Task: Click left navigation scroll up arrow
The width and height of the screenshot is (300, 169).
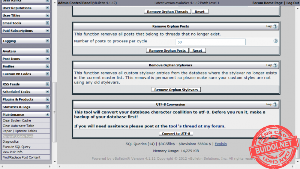Action: click(55, 3)
